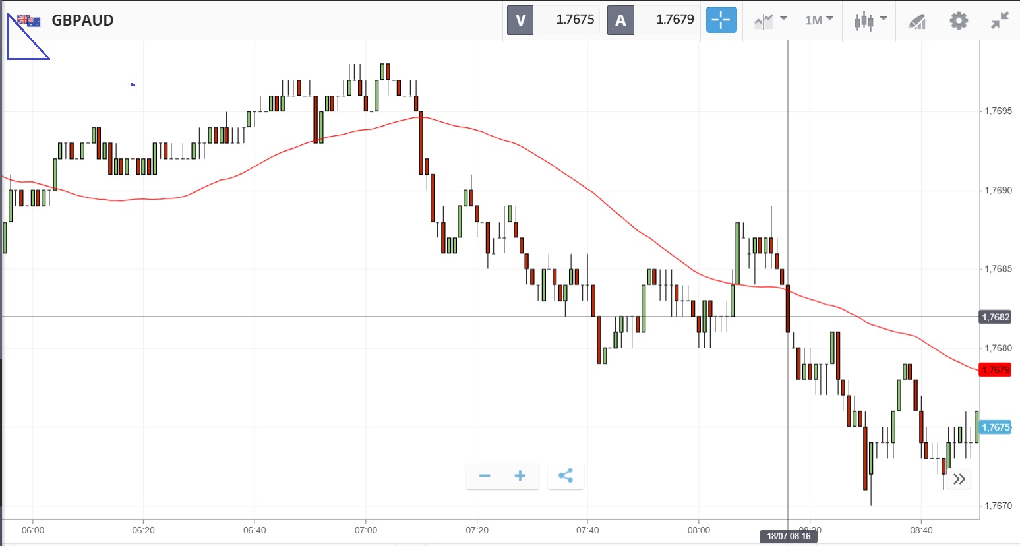Zoom out chart with minus button
Screen dimensions: 1020x546
tap(485, 475)
